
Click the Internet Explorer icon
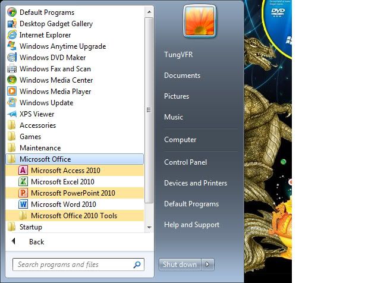pyautogui.click(x=12, y=35)
